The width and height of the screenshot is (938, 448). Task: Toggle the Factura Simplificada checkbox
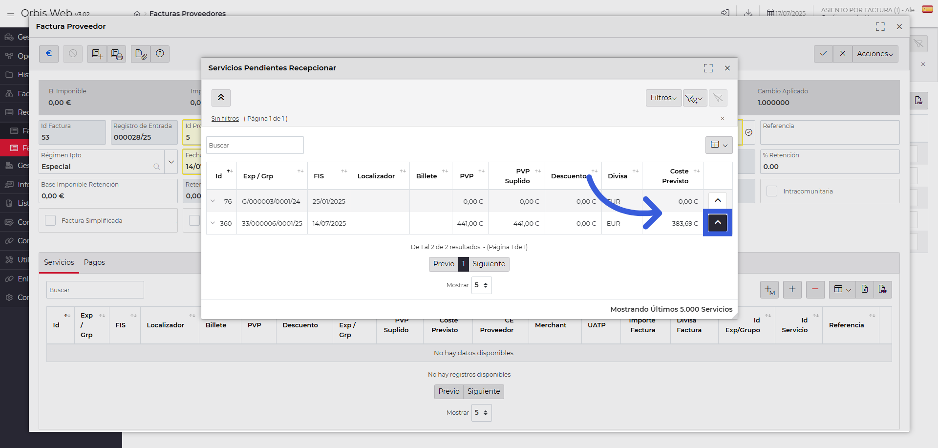tap(50, 221)
